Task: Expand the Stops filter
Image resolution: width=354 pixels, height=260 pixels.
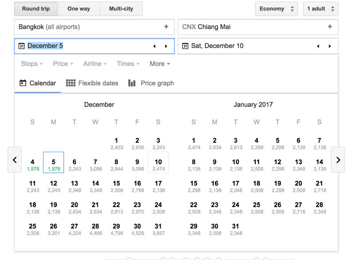Action: click(32, 64)
